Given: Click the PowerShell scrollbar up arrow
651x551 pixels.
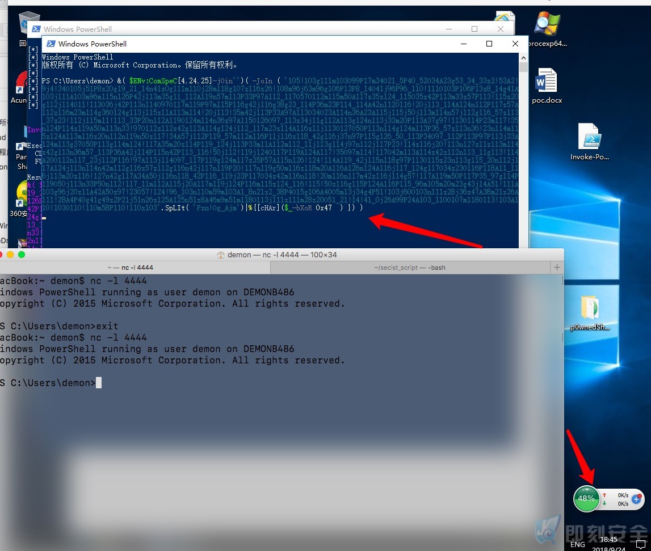Looking at the screenshot, I should pos(523,58).
